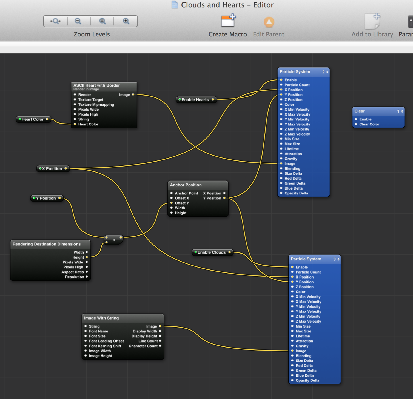The image size is (413, 399).
Task: Click the Clear Color port on Clear patch
Action: tap(356, 124)
